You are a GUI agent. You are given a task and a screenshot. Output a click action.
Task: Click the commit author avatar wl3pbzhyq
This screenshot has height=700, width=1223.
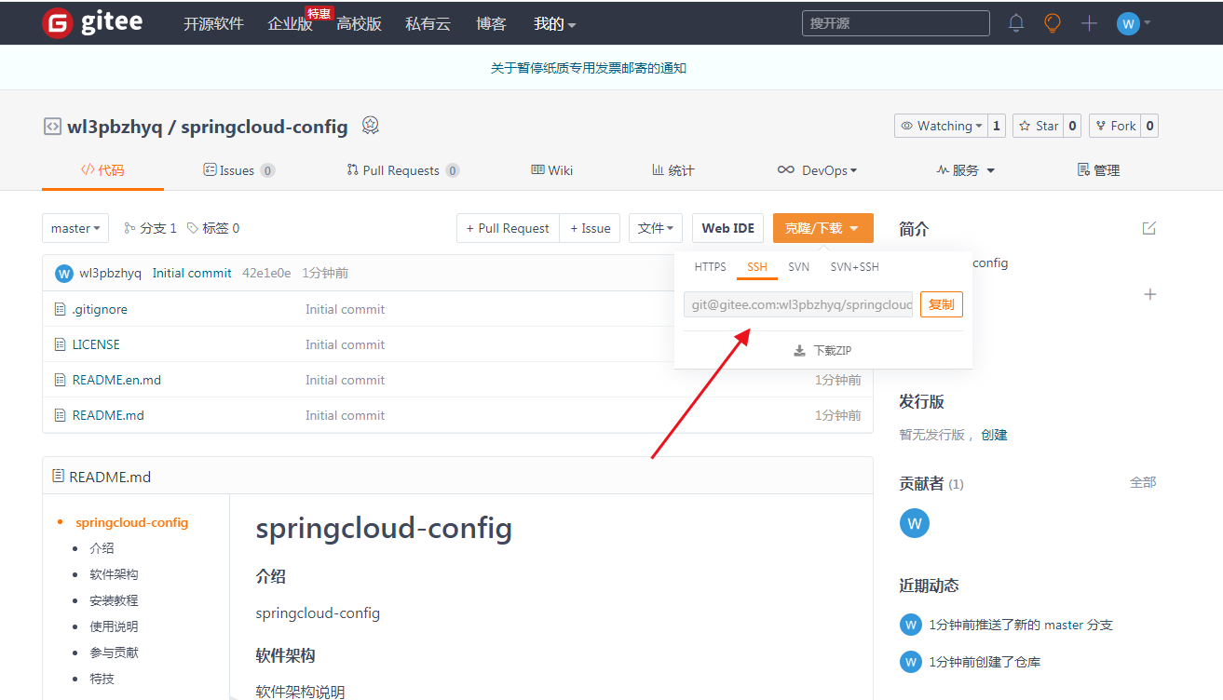coord(64,273)
